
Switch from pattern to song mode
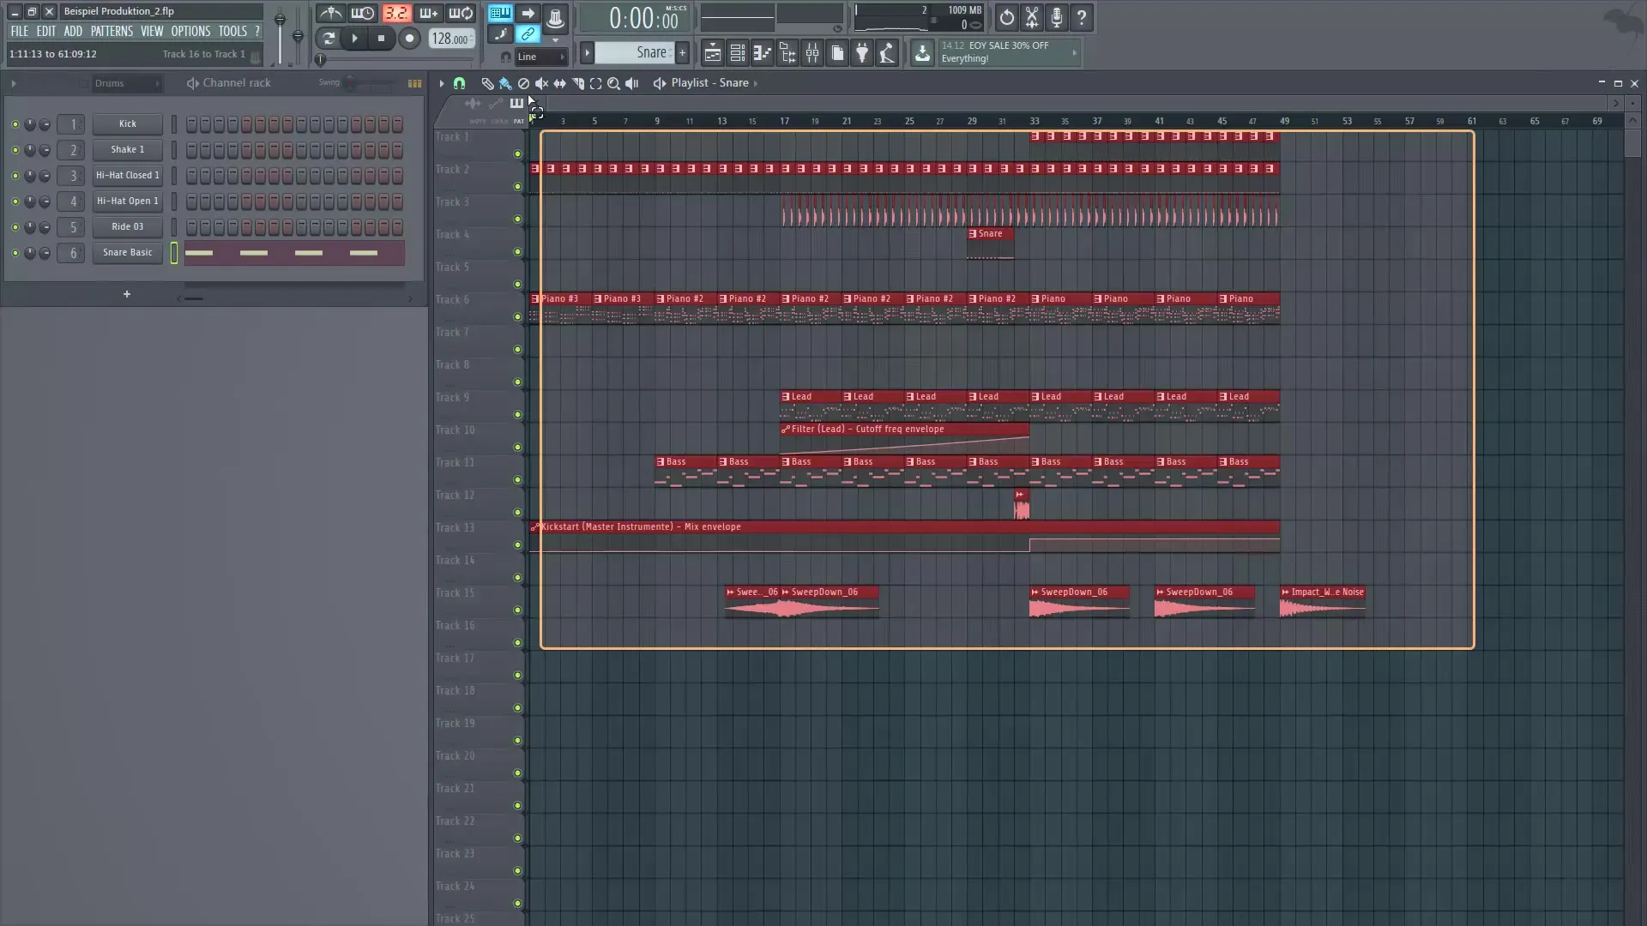pyautogui.click(x=528, y=13)
